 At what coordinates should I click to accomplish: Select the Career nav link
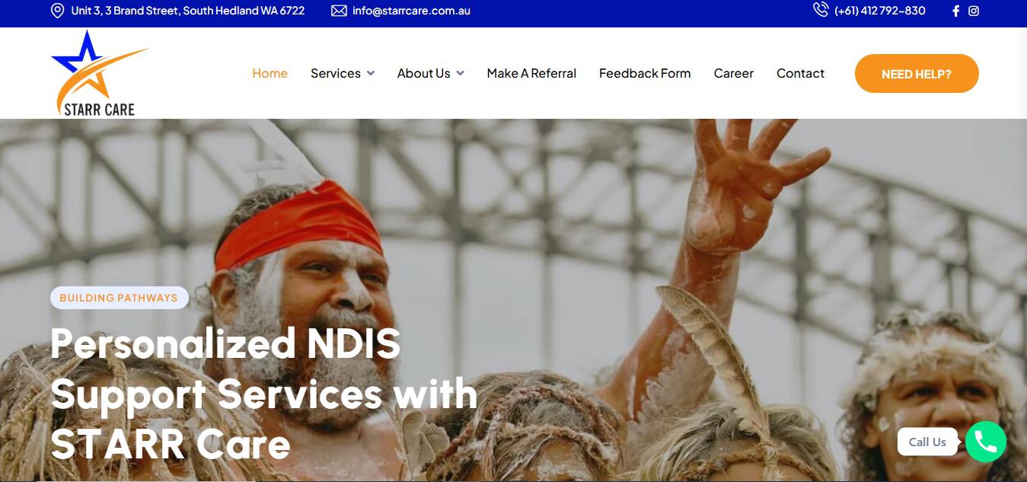(x=734, y=73)
